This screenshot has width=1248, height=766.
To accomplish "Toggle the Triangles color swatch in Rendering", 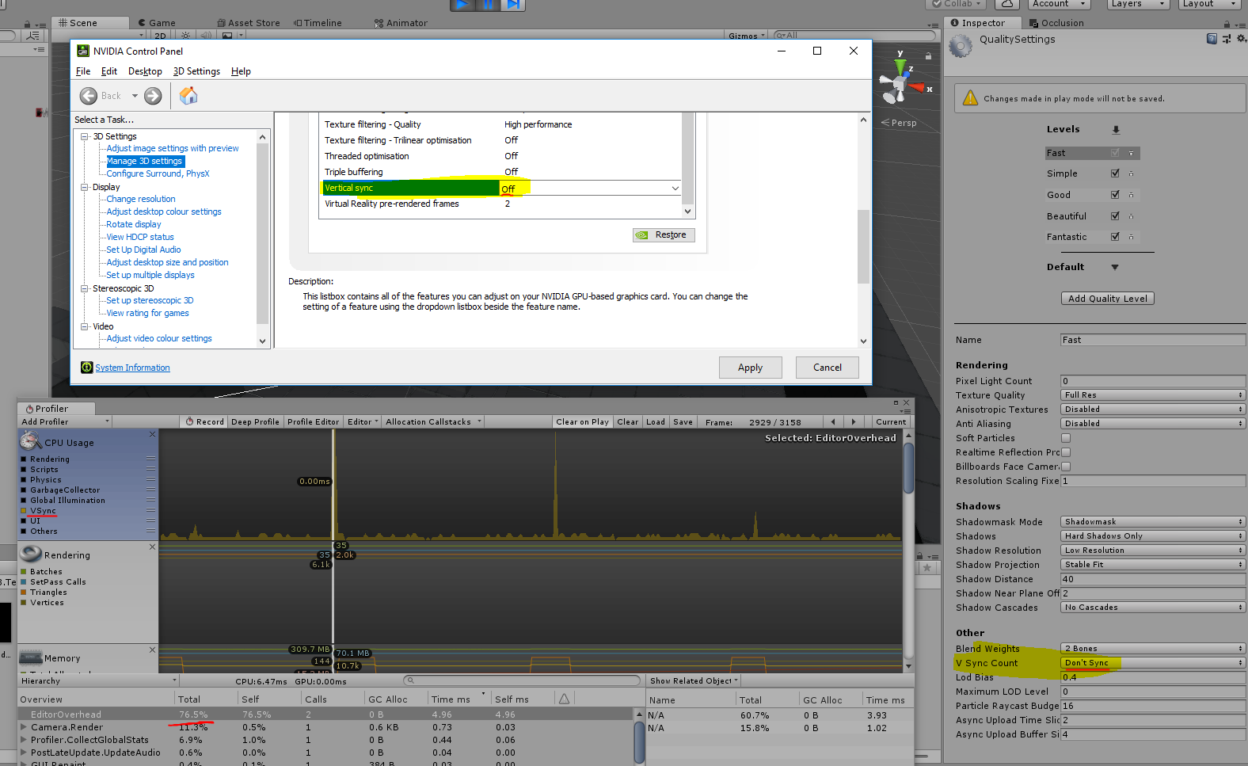I will pyautogui.click(x=24, y=593).
